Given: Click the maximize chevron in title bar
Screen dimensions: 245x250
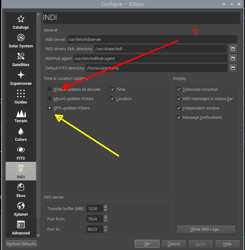Looking at the screenshot, I should [x=232, y=4].
